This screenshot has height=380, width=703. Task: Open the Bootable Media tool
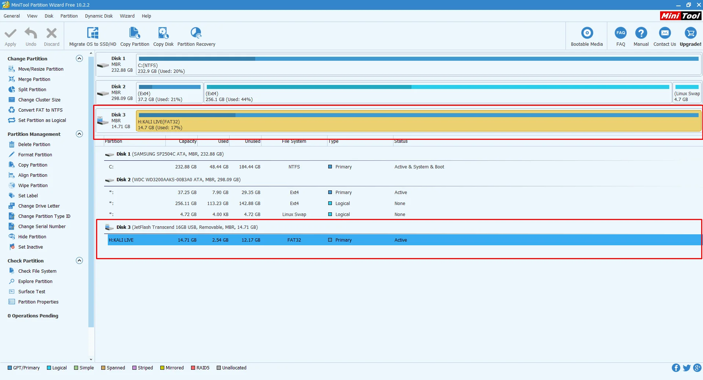tap(586, 33)
